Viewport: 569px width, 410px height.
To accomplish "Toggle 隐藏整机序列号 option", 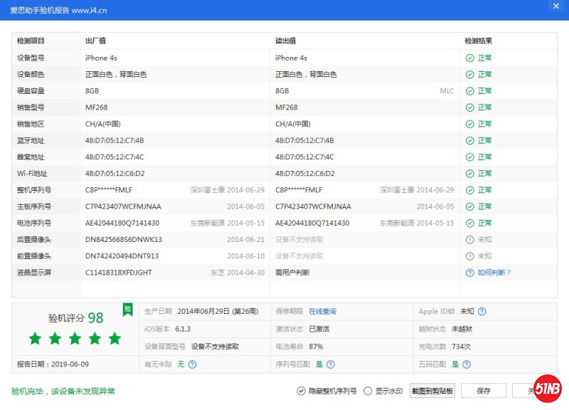I will point(302,391).
